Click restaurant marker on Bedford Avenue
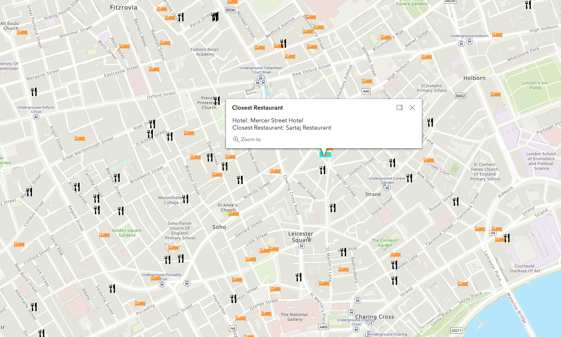Viewport: 561px width, 337px height. [283, 43]
